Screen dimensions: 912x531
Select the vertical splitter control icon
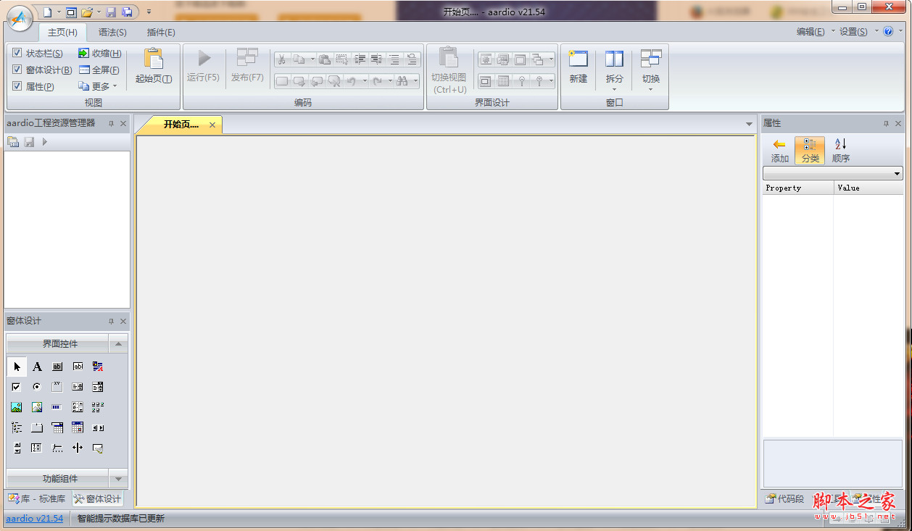tap(78, 448)
